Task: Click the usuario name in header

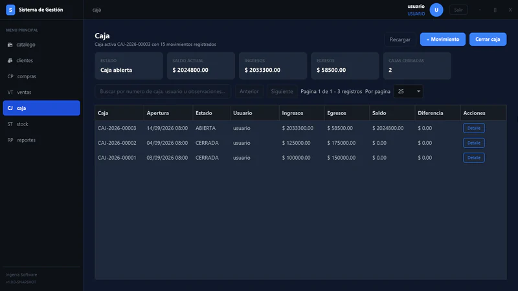Action: click(416, 6)
